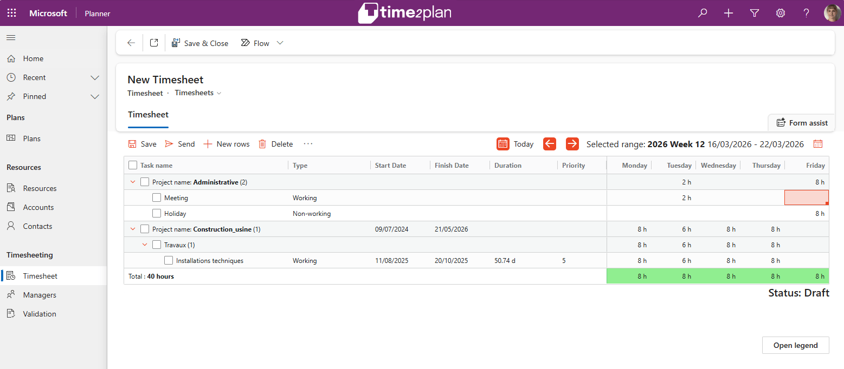Open the advanced filter funnel icon
The width and height of the screenshot is (844, 369).
click(755, 13)
